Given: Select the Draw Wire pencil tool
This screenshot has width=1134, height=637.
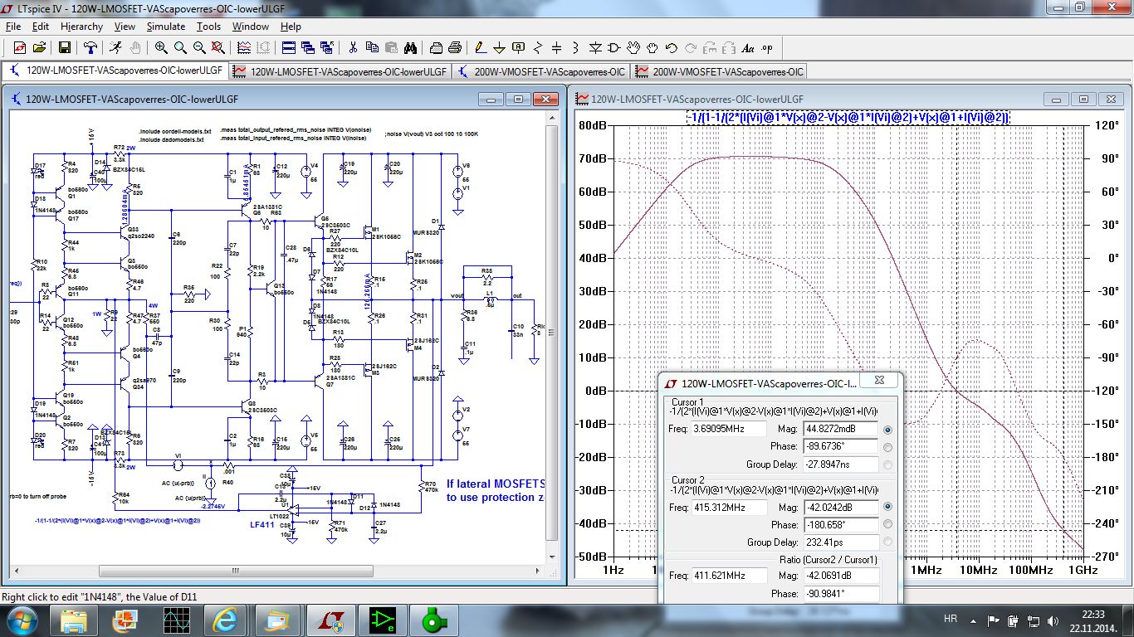Looking at the screenshot, I should 481,47.
